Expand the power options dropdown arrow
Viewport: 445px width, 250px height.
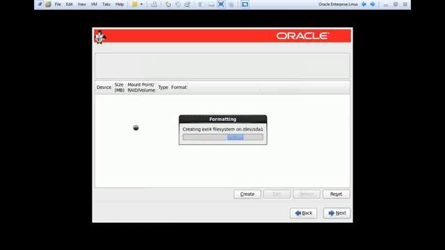141,4
